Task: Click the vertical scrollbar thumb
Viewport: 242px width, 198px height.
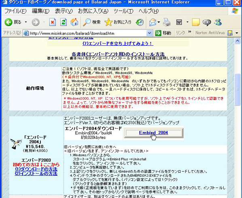Action: tap(238, 90)
